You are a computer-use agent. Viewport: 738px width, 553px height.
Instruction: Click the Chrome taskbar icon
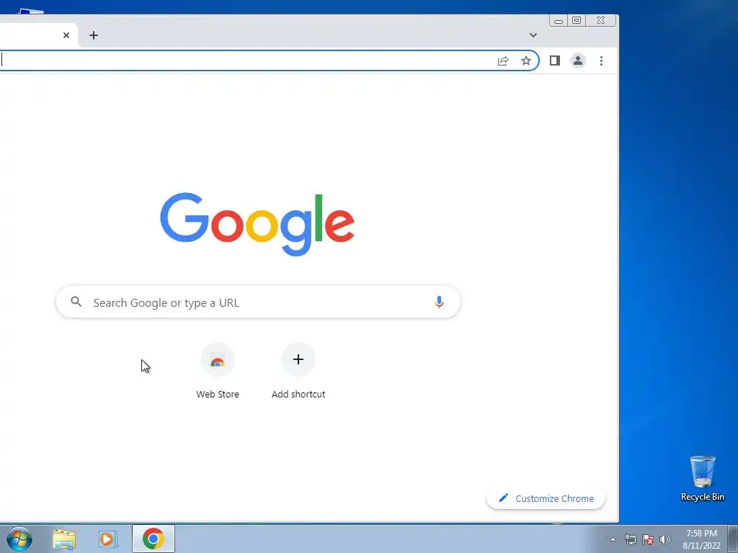click(x=154, y=539)
